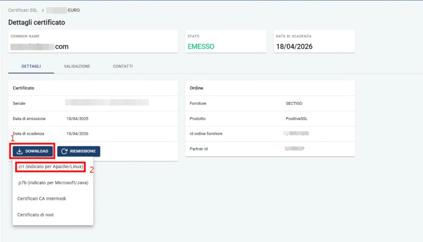The image size is (423, 242).
Task: Click the DOWNLOAD button label
Action: pos(37,151)
